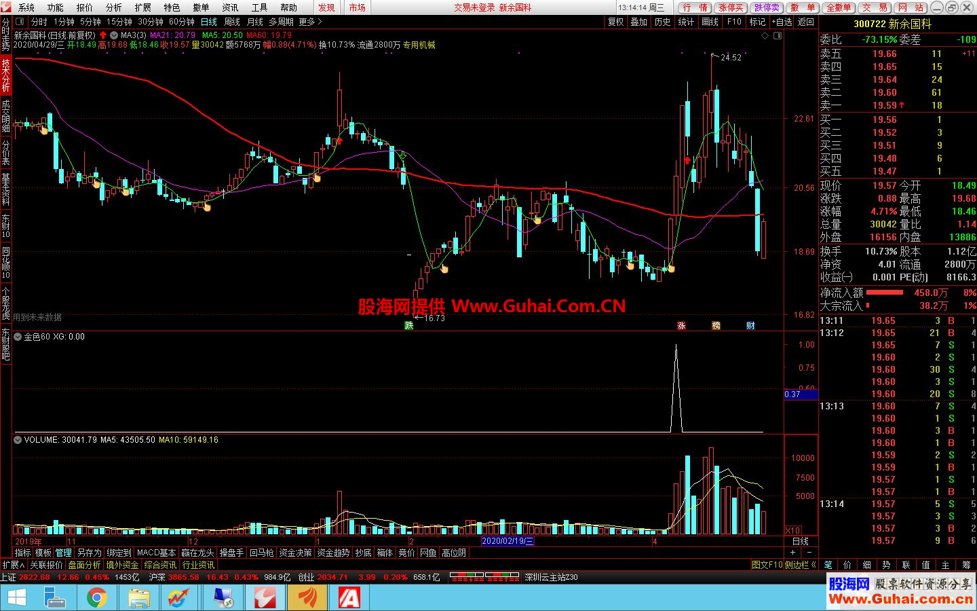Click the grey round arrow before MA3(3)

114,35
